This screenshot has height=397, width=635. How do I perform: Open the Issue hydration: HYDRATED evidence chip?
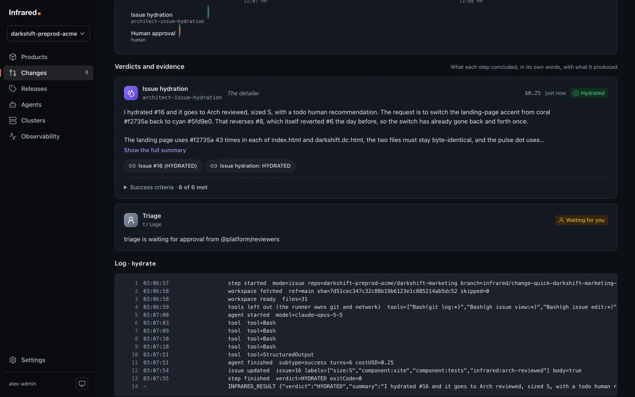tap(250, 166)
